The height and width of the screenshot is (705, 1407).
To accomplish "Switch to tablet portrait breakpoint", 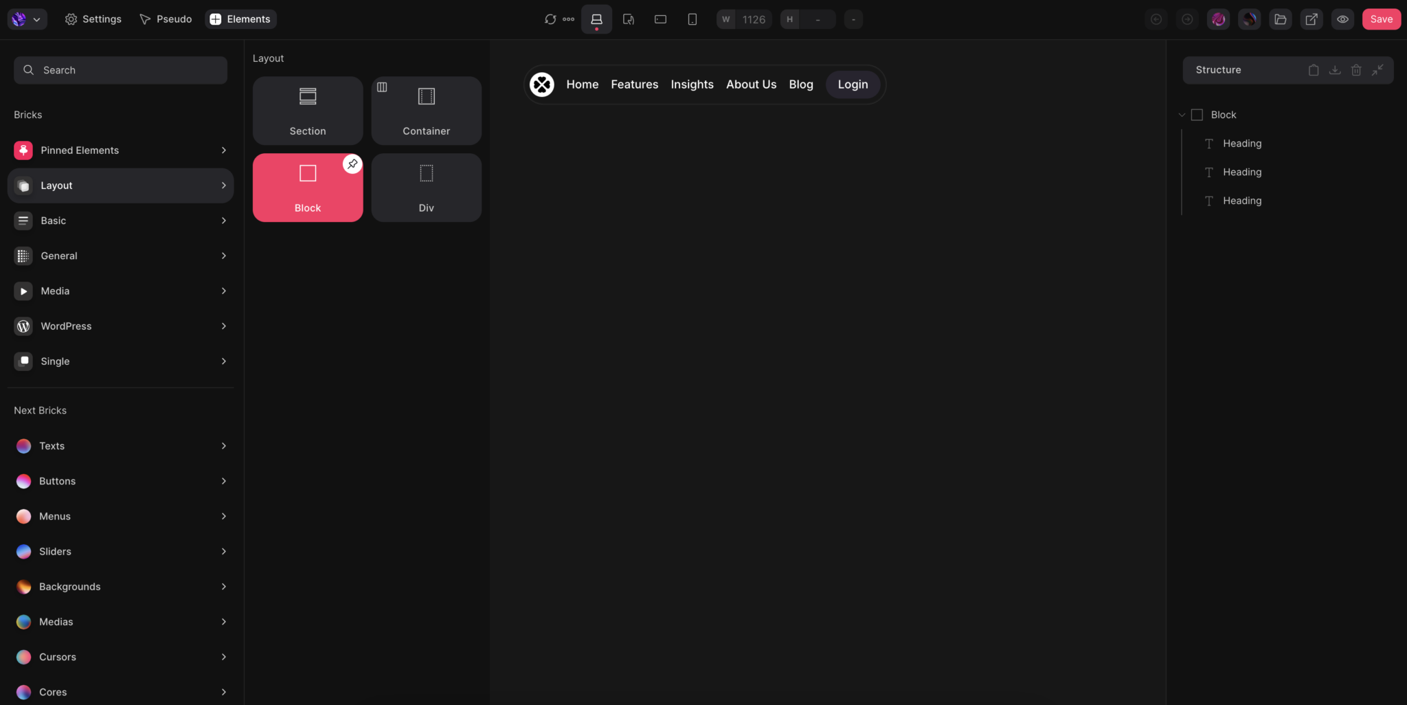I will click(629, 19).
